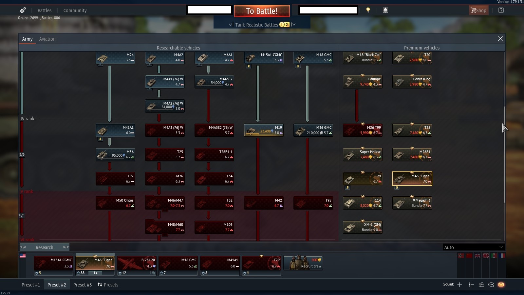
Task: Select the T29 crew slot
Action: click(x=261, y=266)
